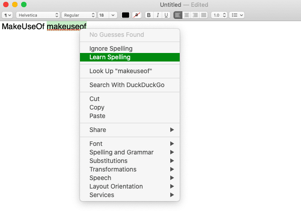This screenshot has height=211, width=301.
Task: Toggle underline formatting
Action: 166,15
